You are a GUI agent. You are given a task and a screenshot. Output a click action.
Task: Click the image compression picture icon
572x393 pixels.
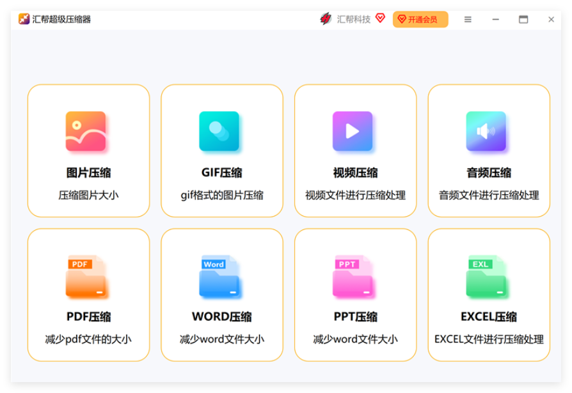[86, 132]
